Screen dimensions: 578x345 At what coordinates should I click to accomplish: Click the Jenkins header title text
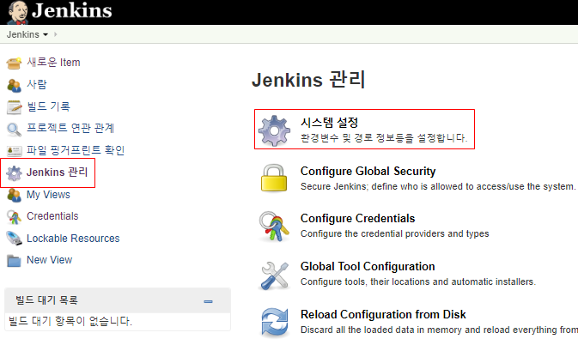(x=72, y=10)
